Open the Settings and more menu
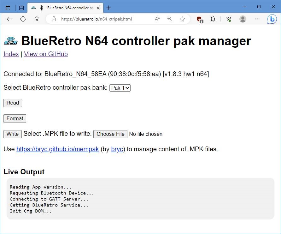Viewport: 281px width, 234px height. (x=257, y=19)
